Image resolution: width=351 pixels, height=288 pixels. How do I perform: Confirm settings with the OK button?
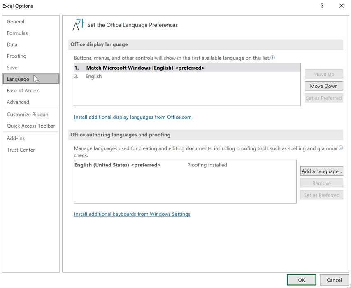[301, 279]
